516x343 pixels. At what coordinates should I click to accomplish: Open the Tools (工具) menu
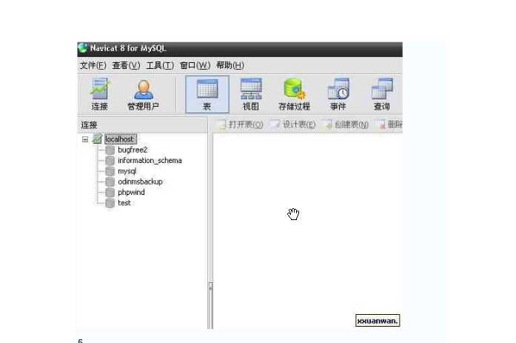[x=160, y=65]
